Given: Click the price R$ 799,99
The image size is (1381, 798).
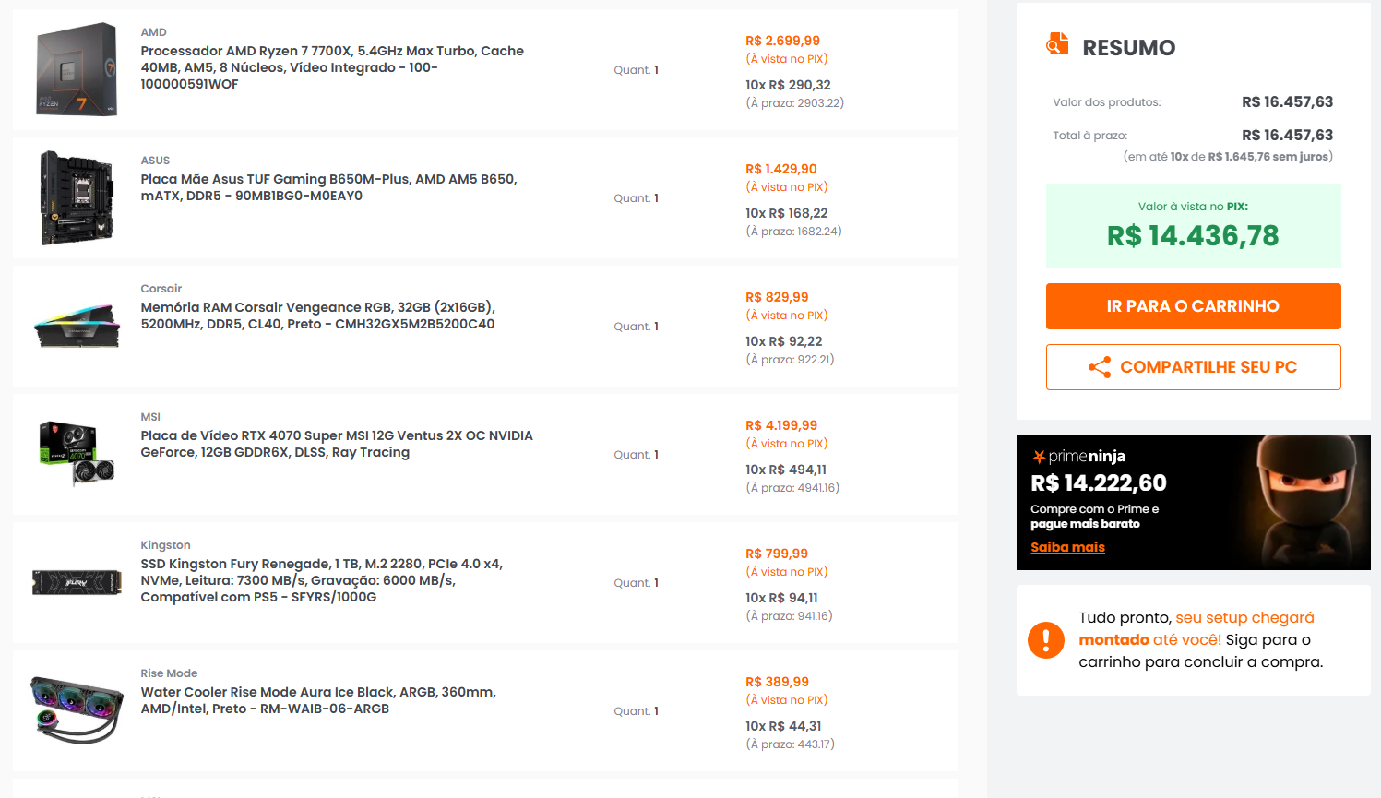Looking at the screenshot, I should 777,554.
